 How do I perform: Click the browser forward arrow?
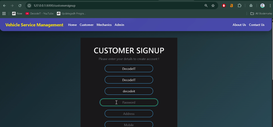[12, 6]
